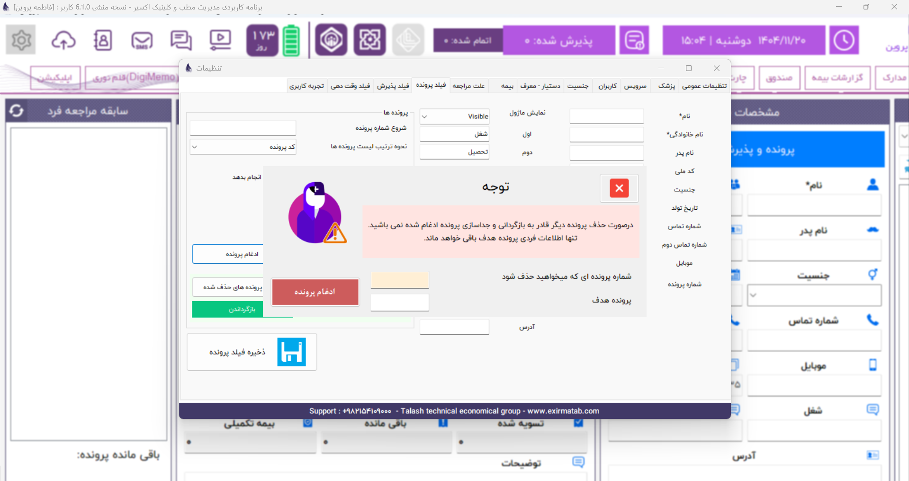Switch to the بیمه settings tab

point(507,86)
